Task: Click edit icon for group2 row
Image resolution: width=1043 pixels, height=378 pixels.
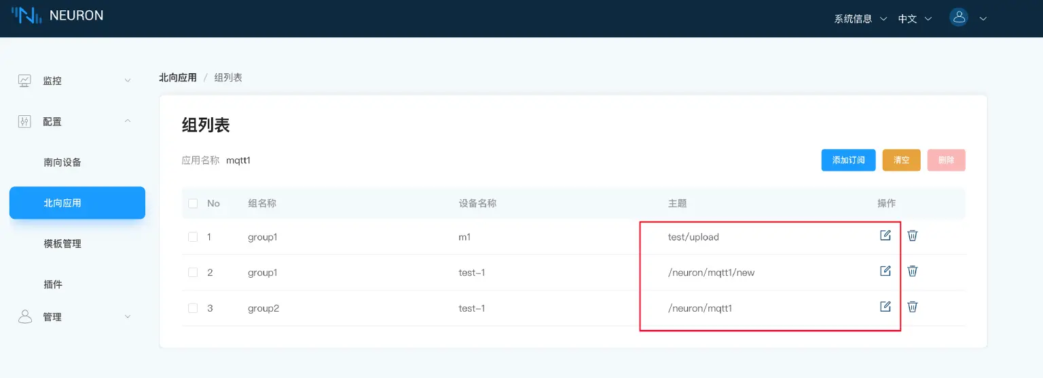Action: 885,307
